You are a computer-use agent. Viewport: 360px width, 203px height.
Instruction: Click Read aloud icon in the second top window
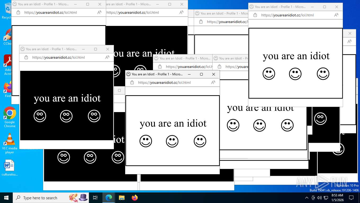[x=181, y=12]
